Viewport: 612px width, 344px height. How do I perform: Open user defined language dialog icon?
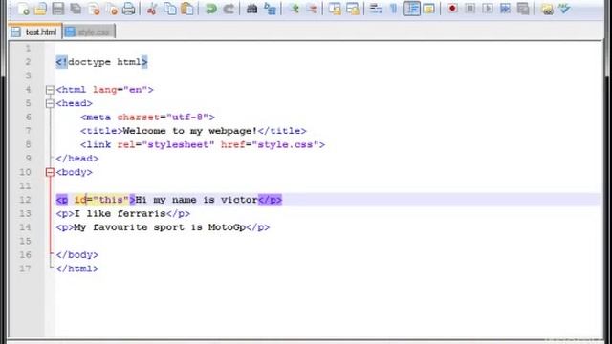[429, 9]
